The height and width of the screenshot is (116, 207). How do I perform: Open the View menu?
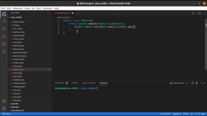point(27,8)
